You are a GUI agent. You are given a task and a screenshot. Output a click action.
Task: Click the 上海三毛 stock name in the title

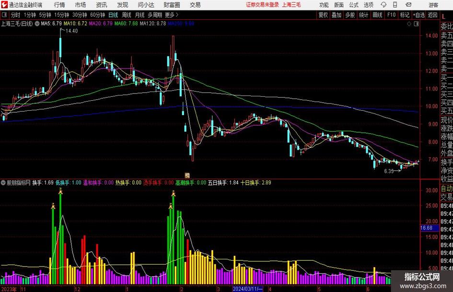(x=291, y=5)
